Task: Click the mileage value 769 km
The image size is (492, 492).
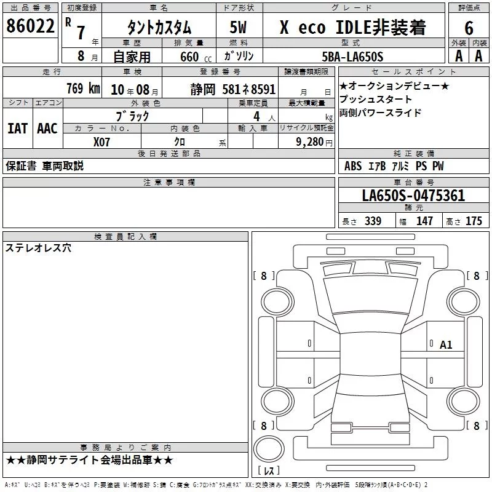Action: point(83,88)
